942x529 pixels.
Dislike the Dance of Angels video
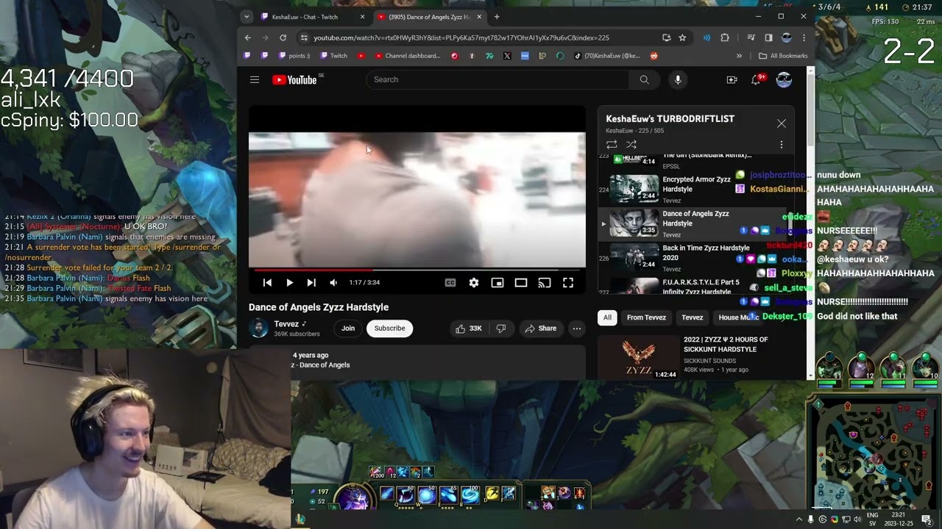coord(500,328)
